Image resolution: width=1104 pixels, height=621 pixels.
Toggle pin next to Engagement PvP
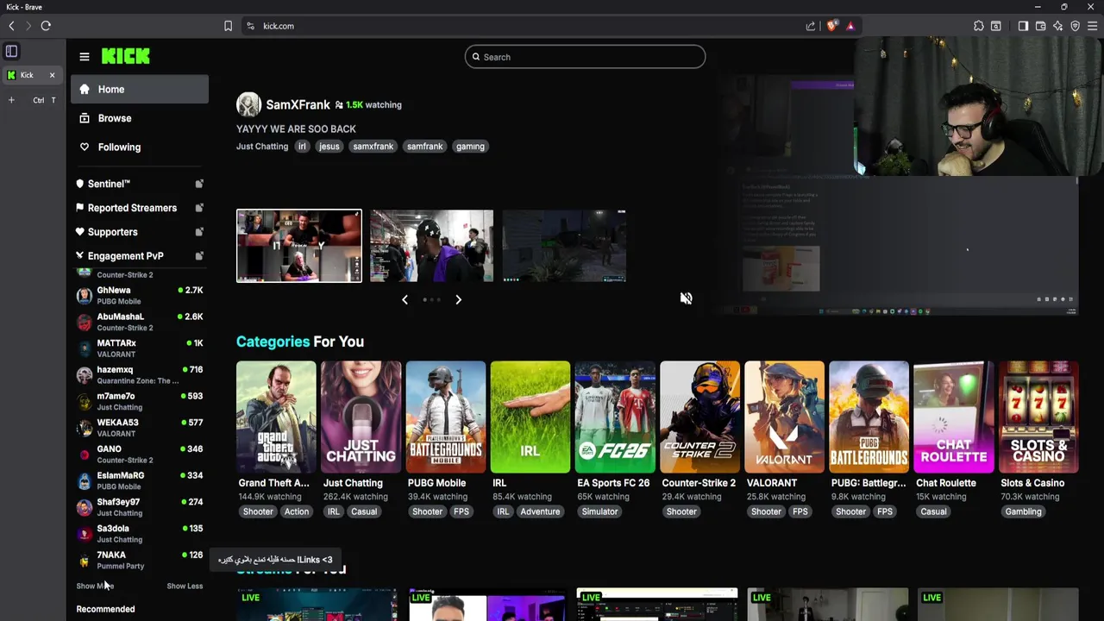(199, 256)
